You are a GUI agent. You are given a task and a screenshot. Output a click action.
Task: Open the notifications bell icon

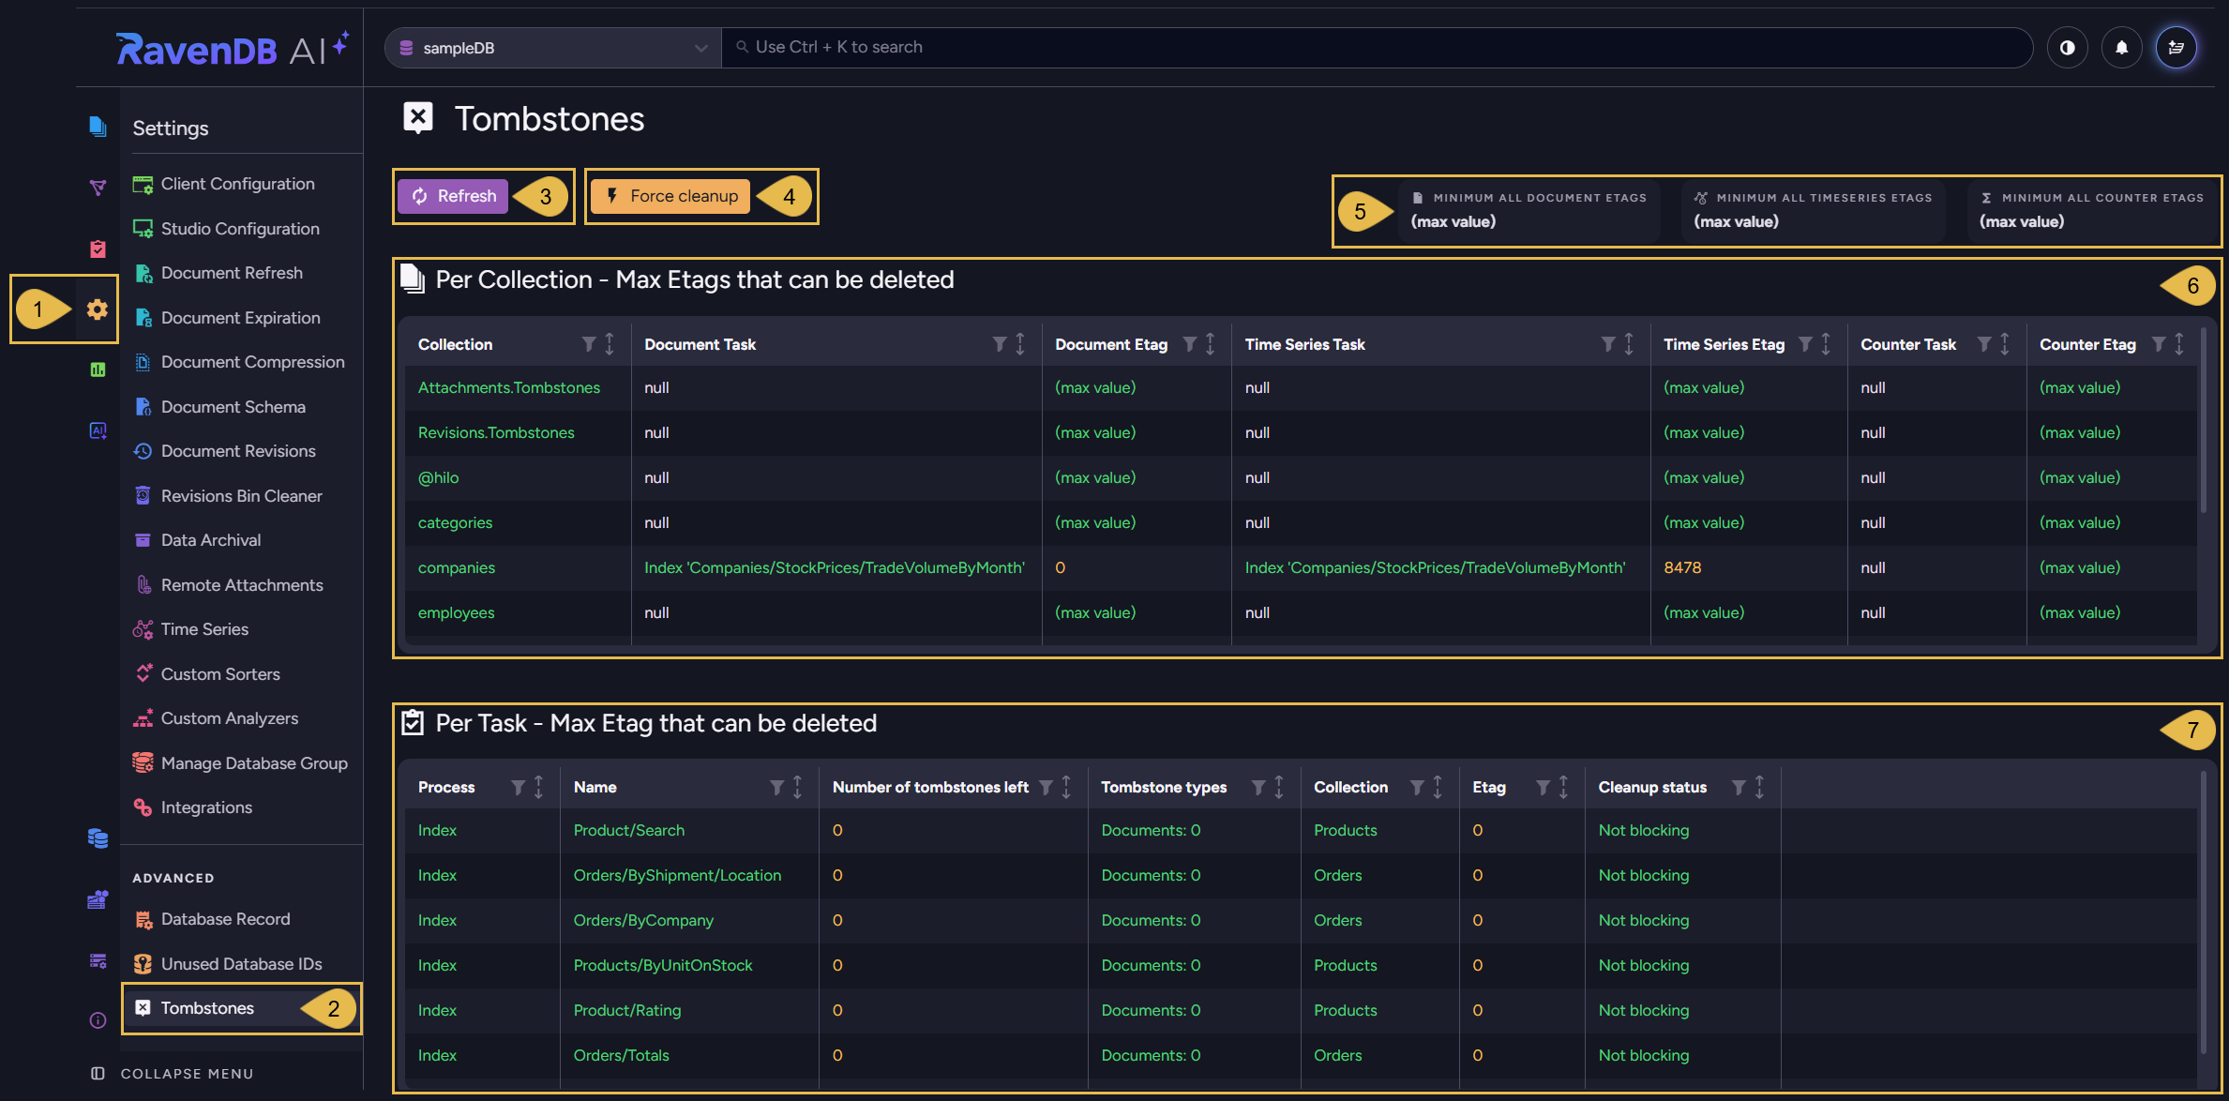(2121, 48)
